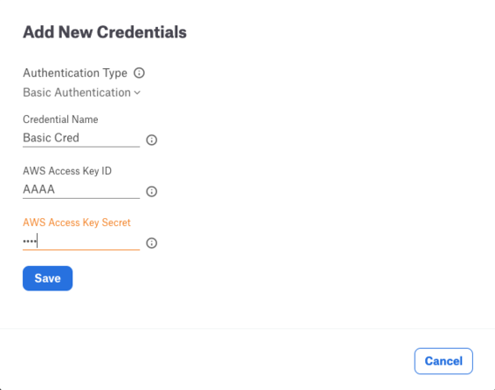Click the chevron arrow after Basic Authentication
This screenshot has height=390, width=495.
(x=137, y=92)
